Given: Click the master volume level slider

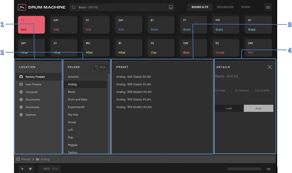Looking at the screenshot, I should pos(244,169).
